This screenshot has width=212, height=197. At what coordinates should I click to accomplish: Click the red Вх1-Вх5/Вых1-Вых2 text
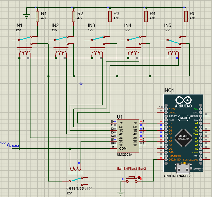point(131,169)
